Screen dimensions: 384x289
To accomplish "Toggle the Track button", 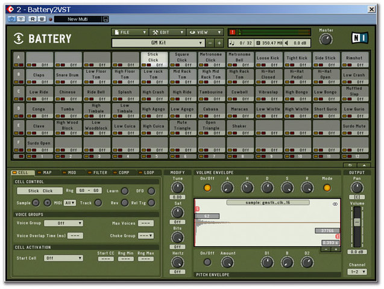I will [98, 203].
